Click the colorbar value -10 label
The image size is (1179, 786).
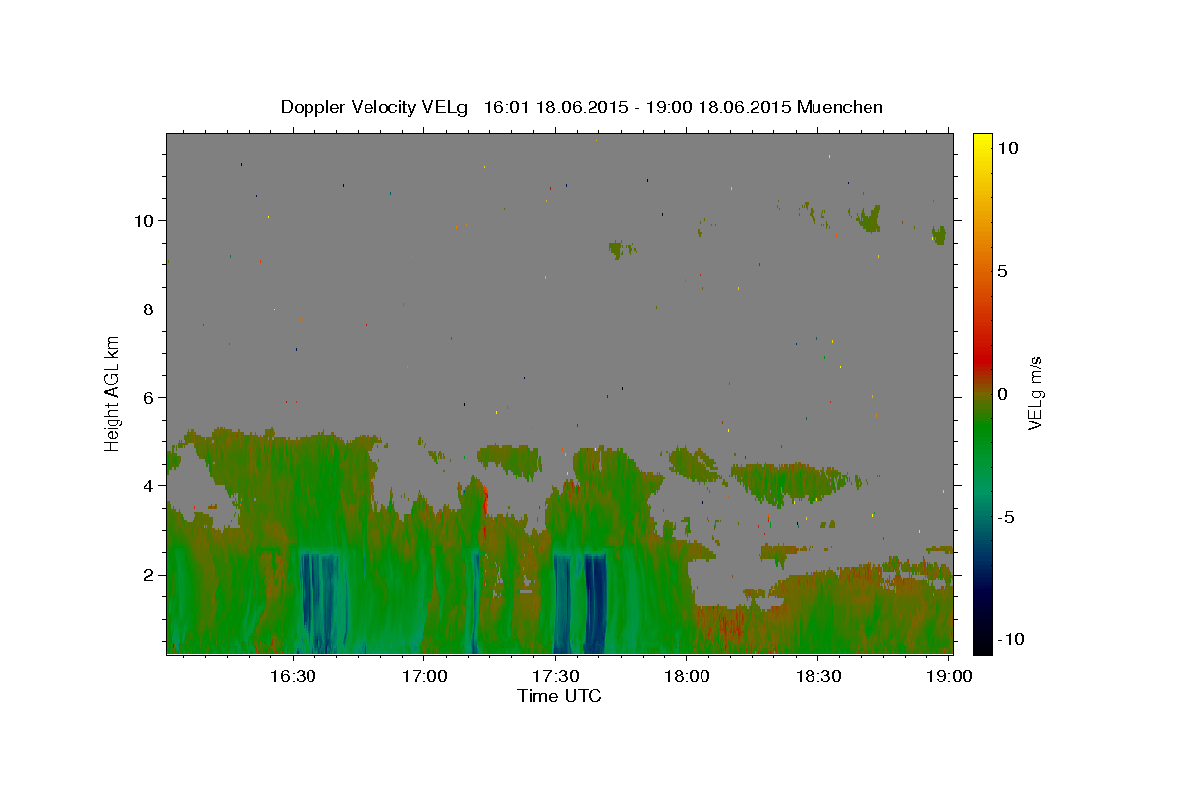coord(1012,640)
